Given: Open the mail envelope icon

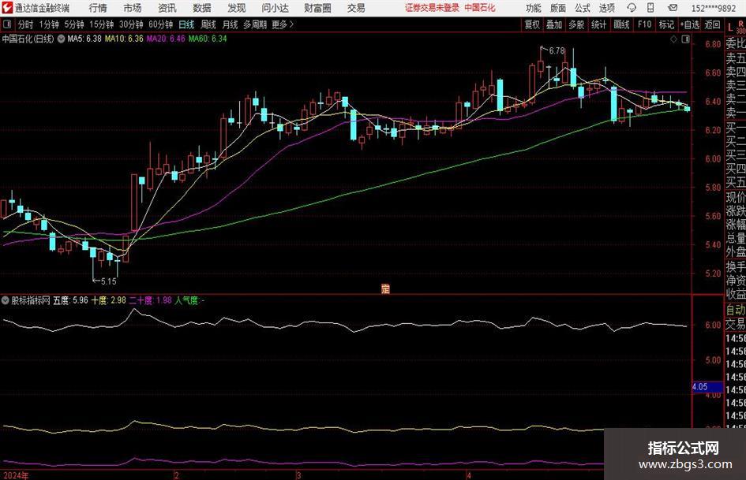Looking at the screenshot, I should (x=673, y=8).
